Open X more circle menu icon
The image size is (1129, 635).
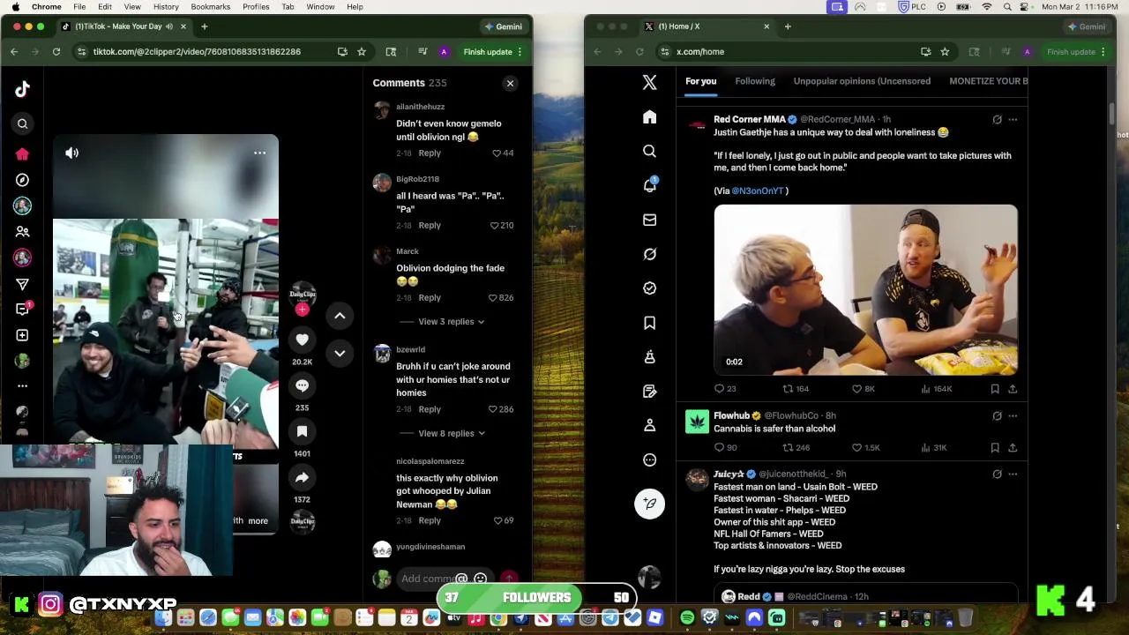tap(649, 459)
